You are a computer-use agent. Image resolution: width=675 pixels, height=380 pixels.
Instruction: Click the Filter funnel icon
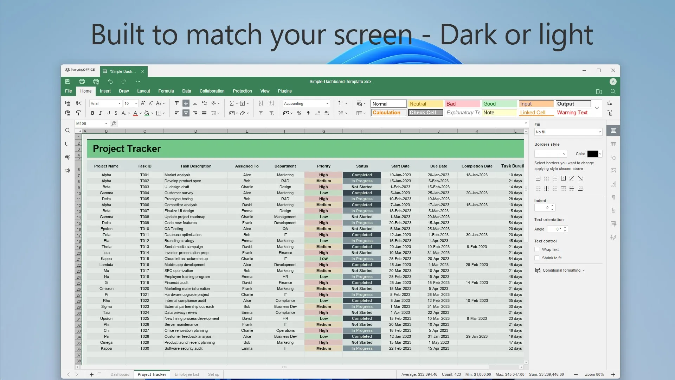tap(261, 113)
